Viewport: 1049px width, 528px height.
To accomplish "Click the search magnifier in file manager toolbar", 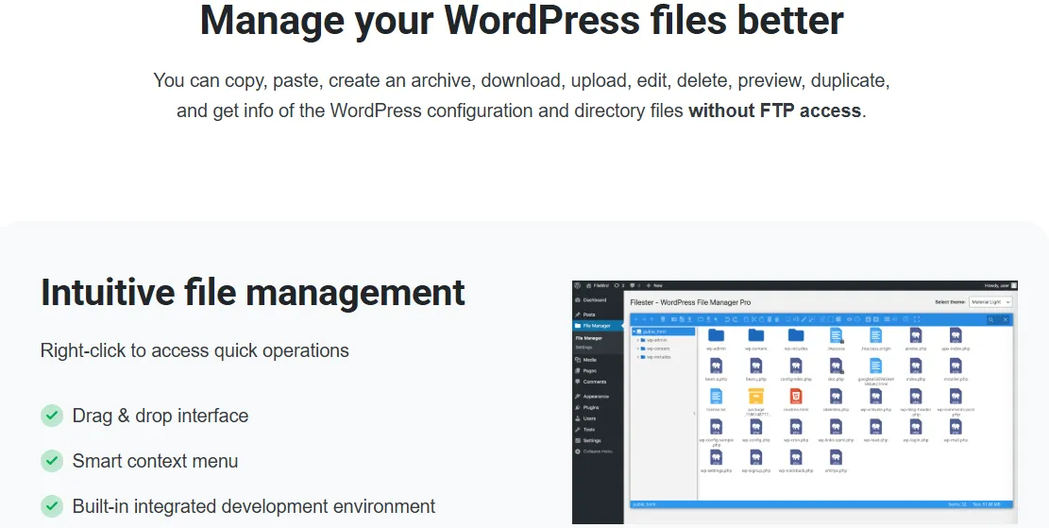I will [990, 320].
